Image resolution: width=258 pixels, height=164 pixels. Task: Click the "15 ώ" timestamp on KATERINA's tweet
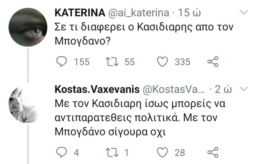tap(189, 13)
